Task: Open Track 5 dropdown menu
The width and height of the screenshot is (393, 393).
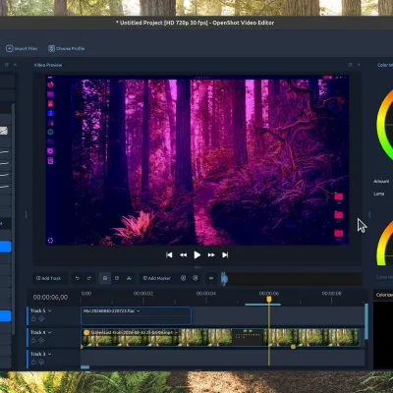Action: pyautogui.click(x=50, y=310)
